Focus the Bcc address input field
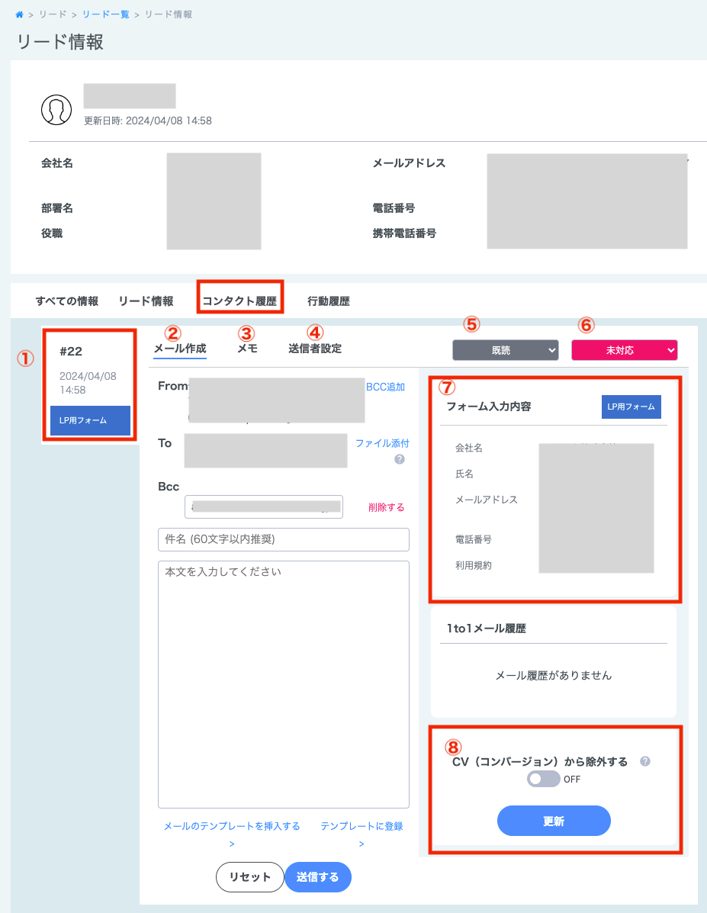This screenshot has width=707, height=913. (x=264, y=506)
